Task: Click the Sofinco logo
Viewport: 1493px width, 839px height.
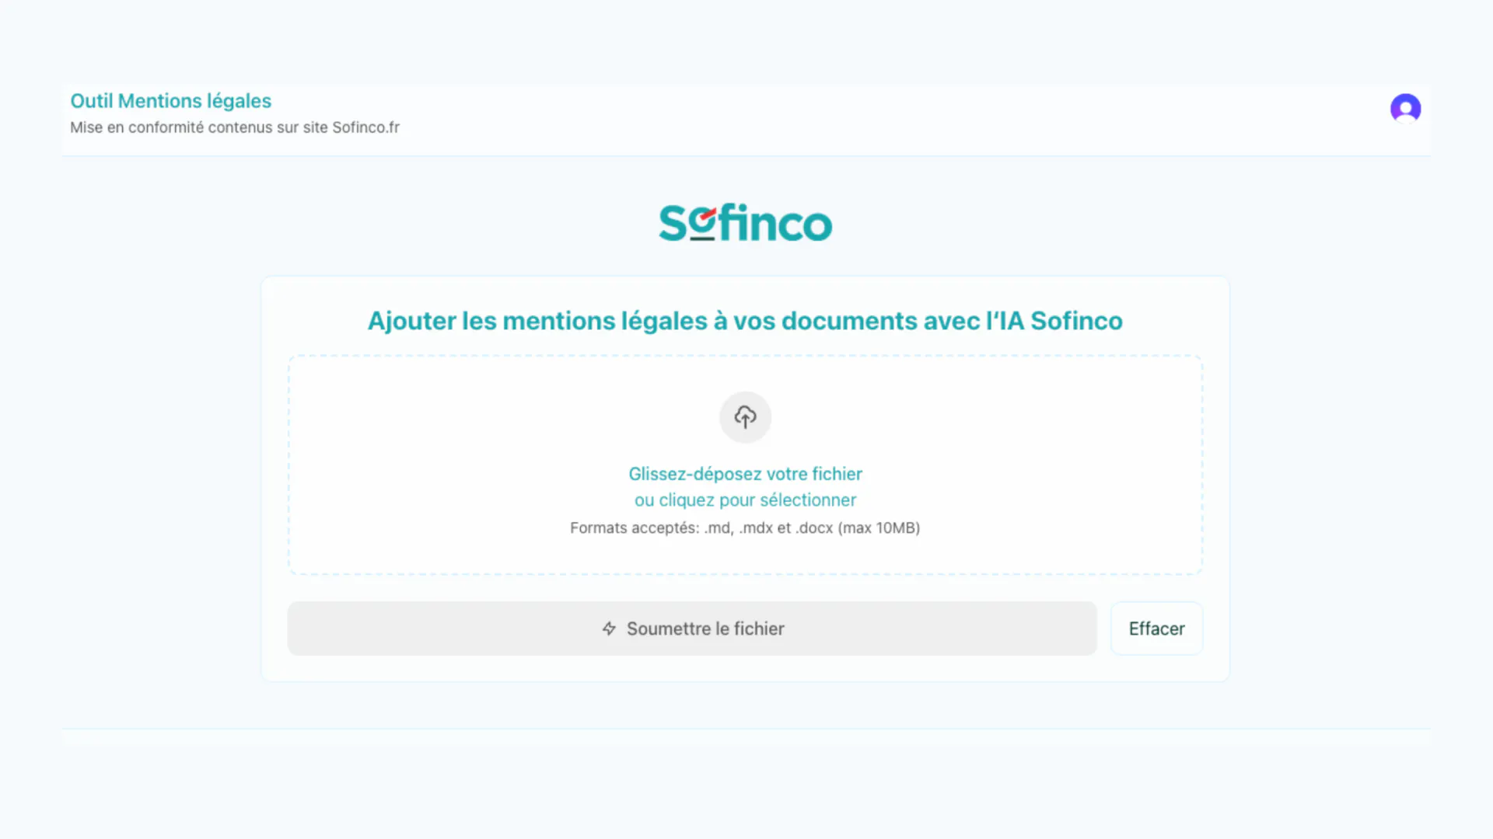Action: (x=745, y=222)
